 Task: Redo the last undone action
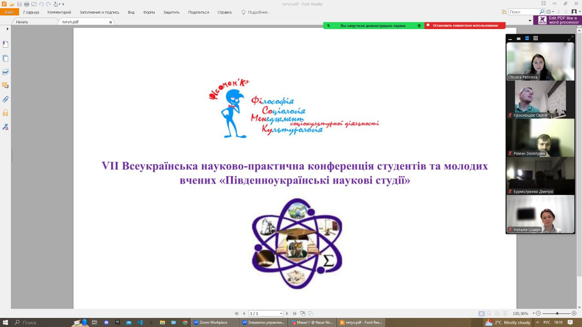click(x=48, y=4)
